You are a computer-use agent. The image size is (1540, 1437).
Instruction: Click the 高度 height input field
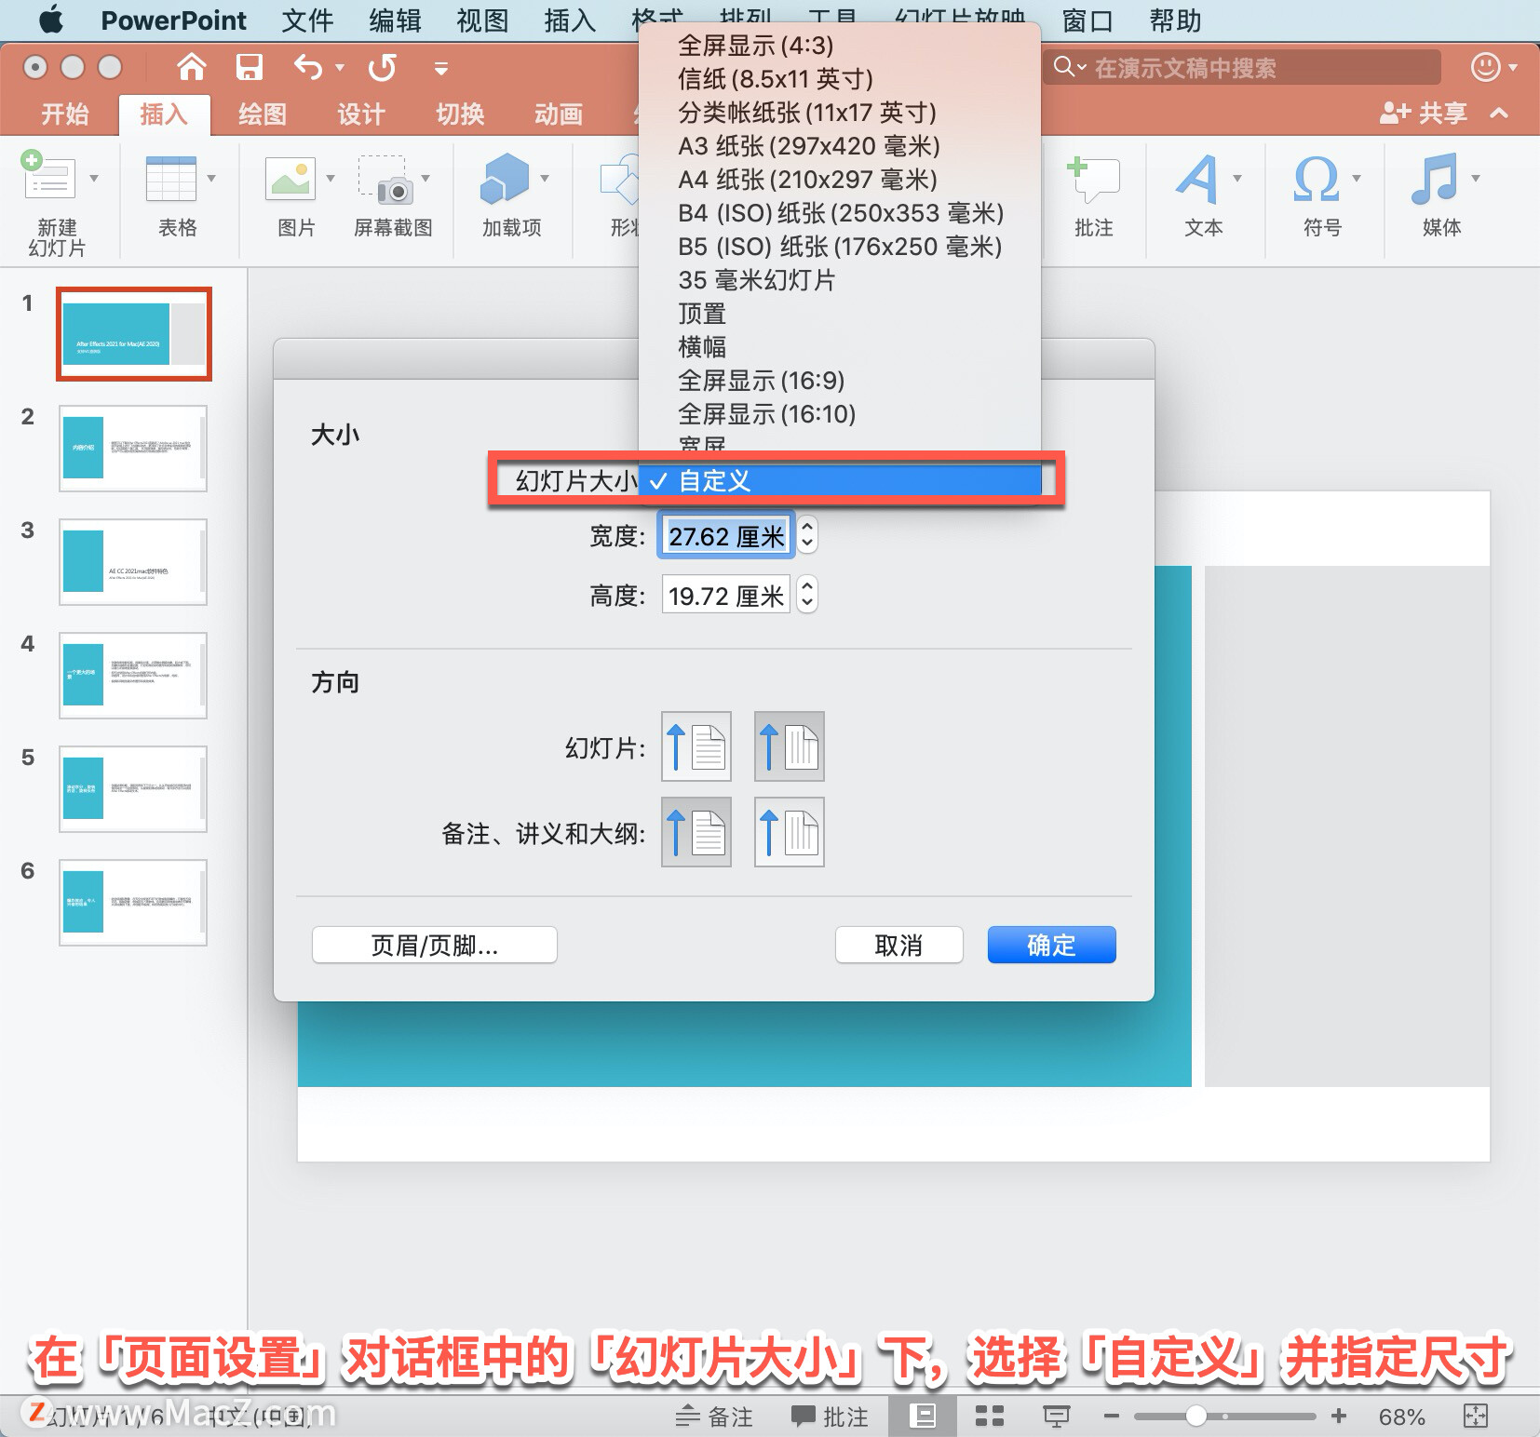pyautogui.click(x=725, y=595)
